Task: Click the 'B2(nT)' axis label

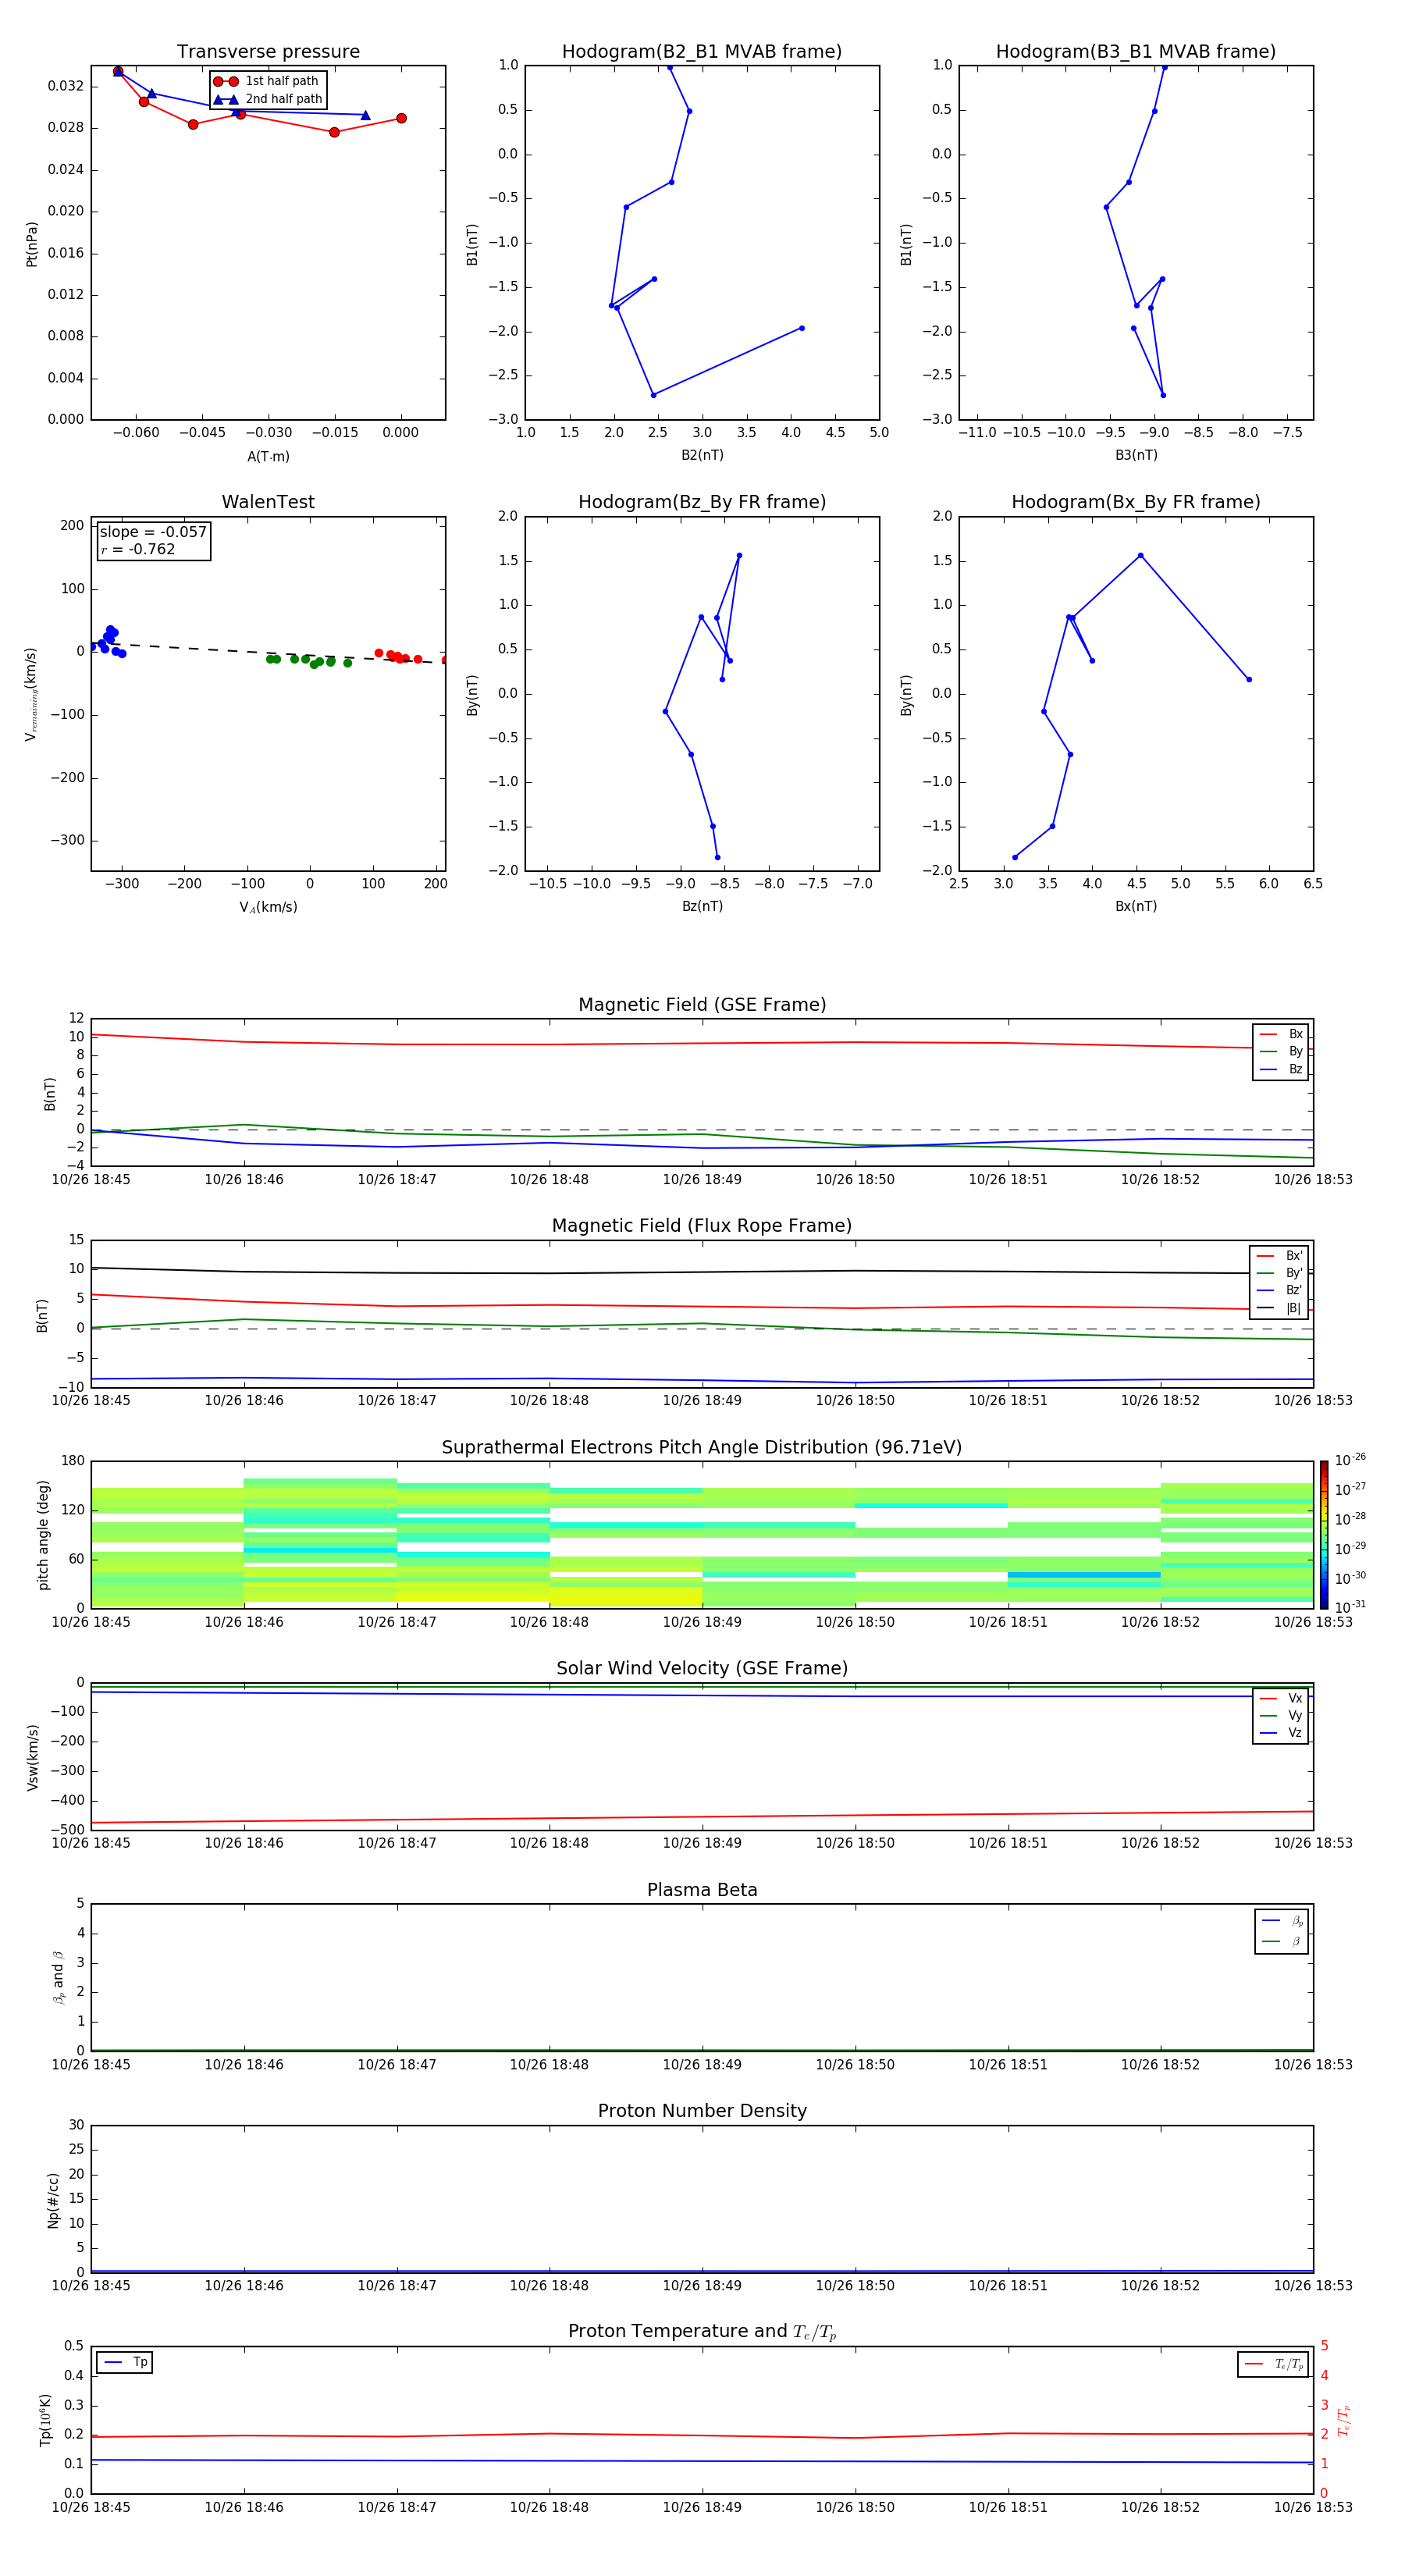Action: point(702,455)
